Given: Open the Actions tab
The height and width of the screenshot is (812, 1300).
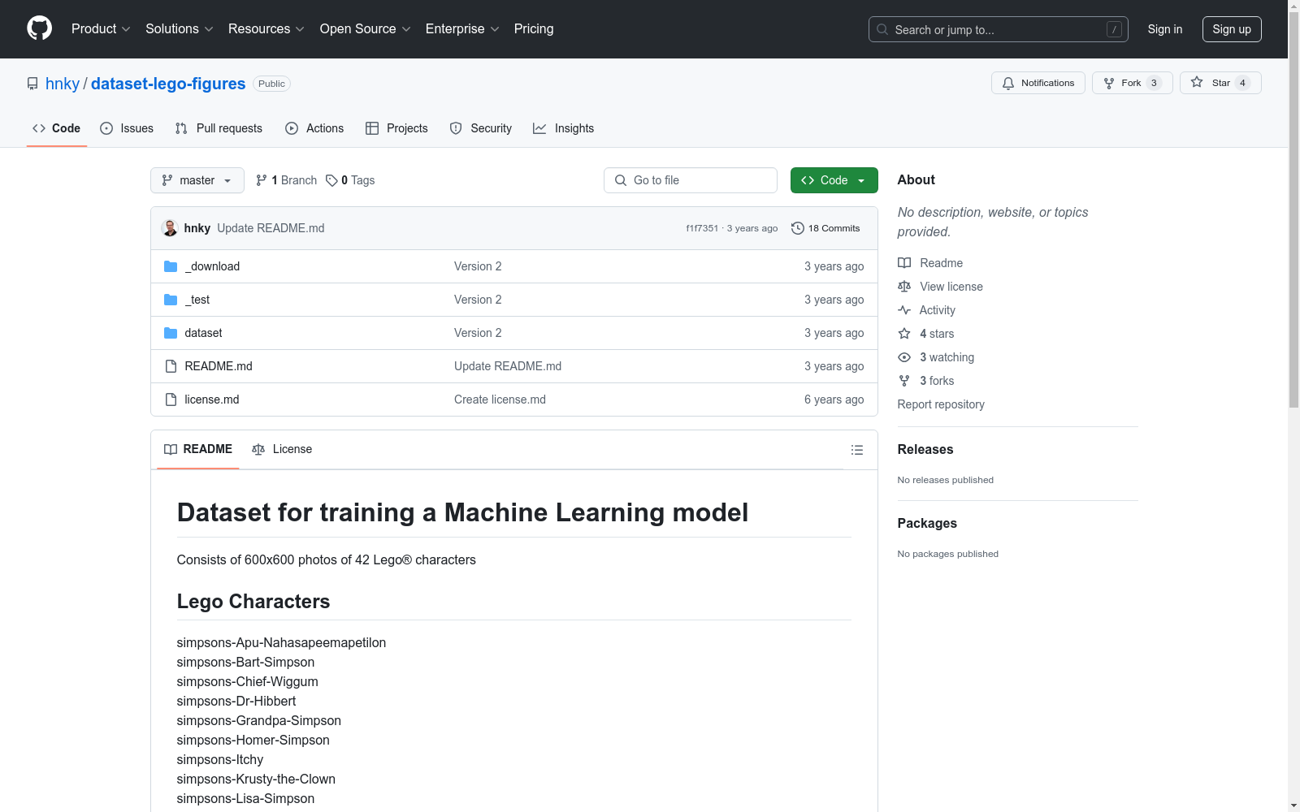Looking at the screenshot, I should 314,128.
